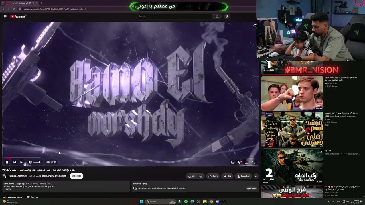
Task: Download the video
Action: (x=243, y=176)
